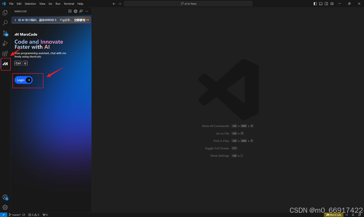
Task: Click the VS Code logo in title bar
Action: [x=4, y=4]
